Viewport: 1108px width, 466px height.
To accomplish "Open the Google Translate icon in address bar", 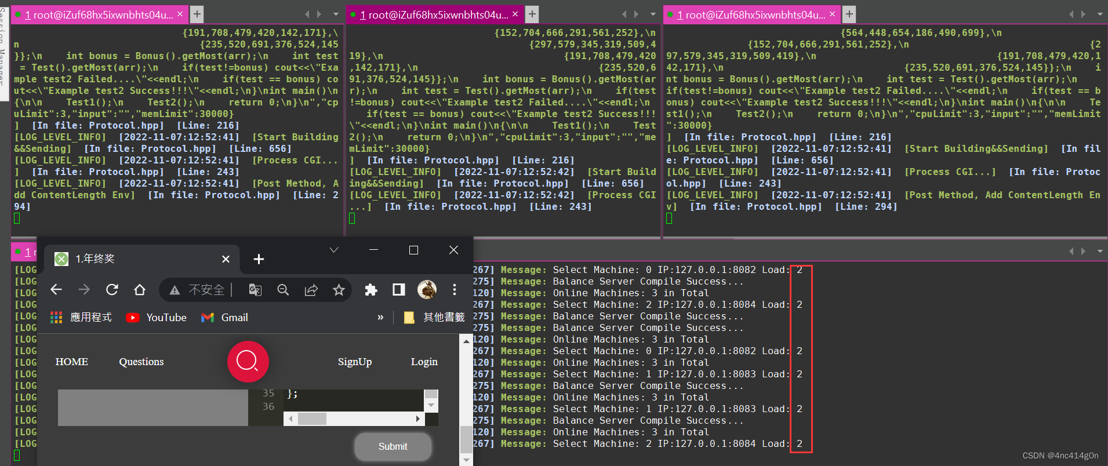I will (x=255, y=290).
